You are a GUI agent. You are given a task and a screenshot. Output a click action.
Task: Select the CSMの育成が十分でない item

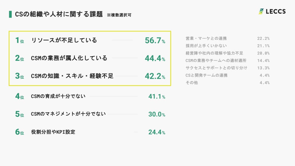pyautogui.click(x=58, y=96)
